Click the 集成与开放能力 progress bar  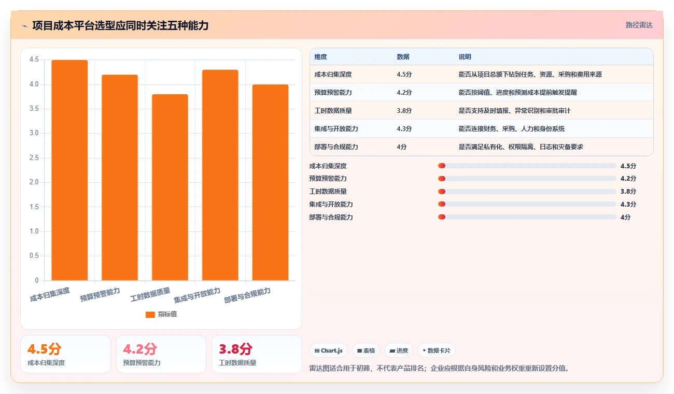527,205
